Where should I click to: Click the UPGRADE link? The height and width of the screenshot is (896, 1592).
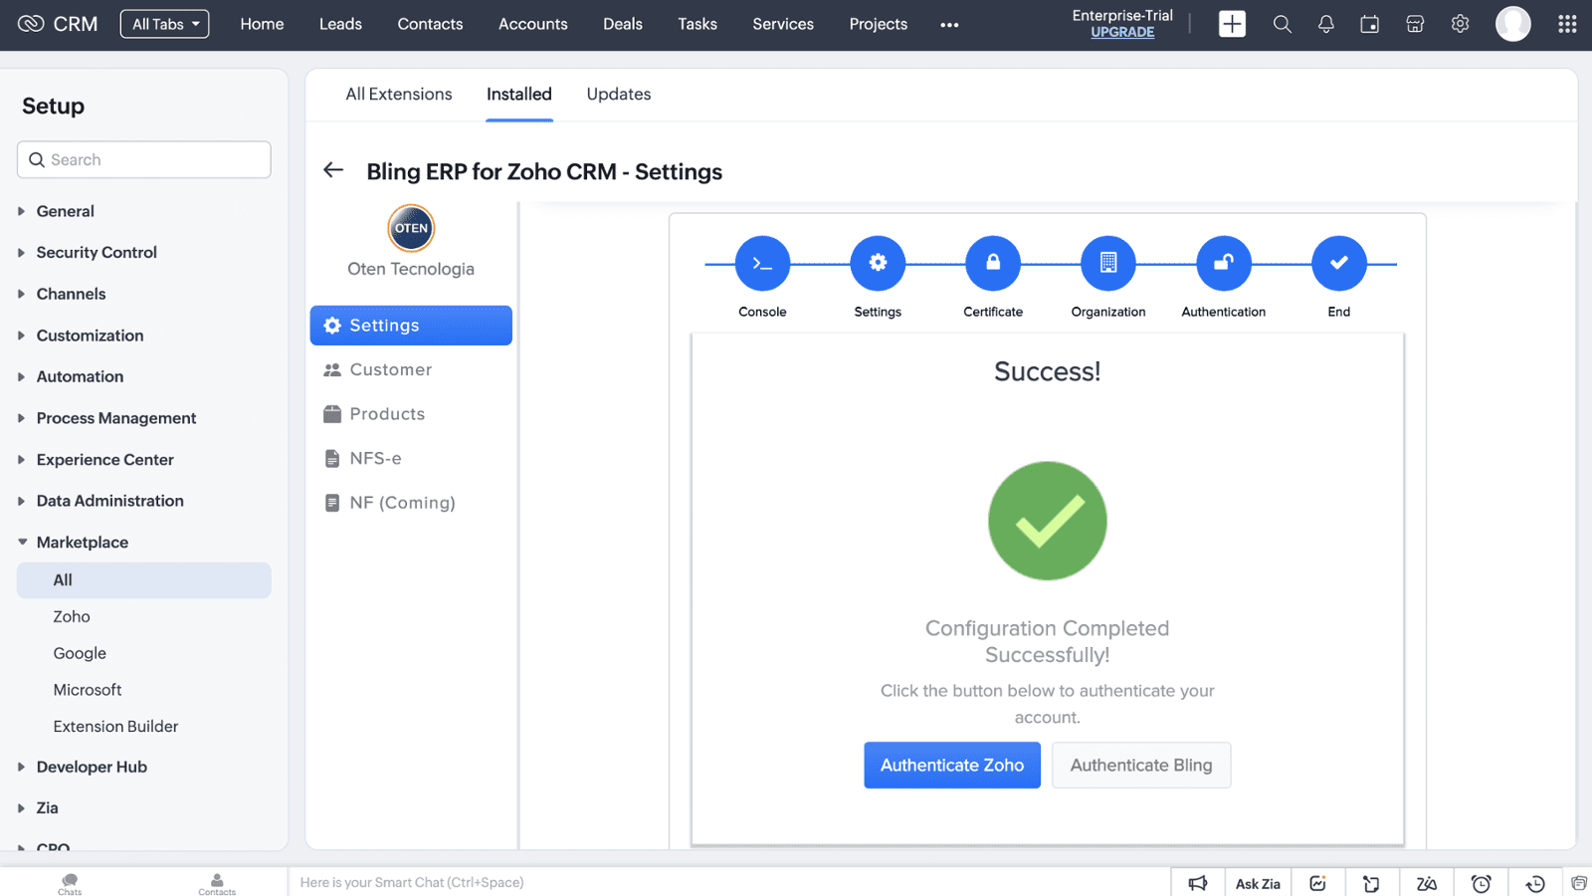pyautogui.click(x=1122, y=32)
